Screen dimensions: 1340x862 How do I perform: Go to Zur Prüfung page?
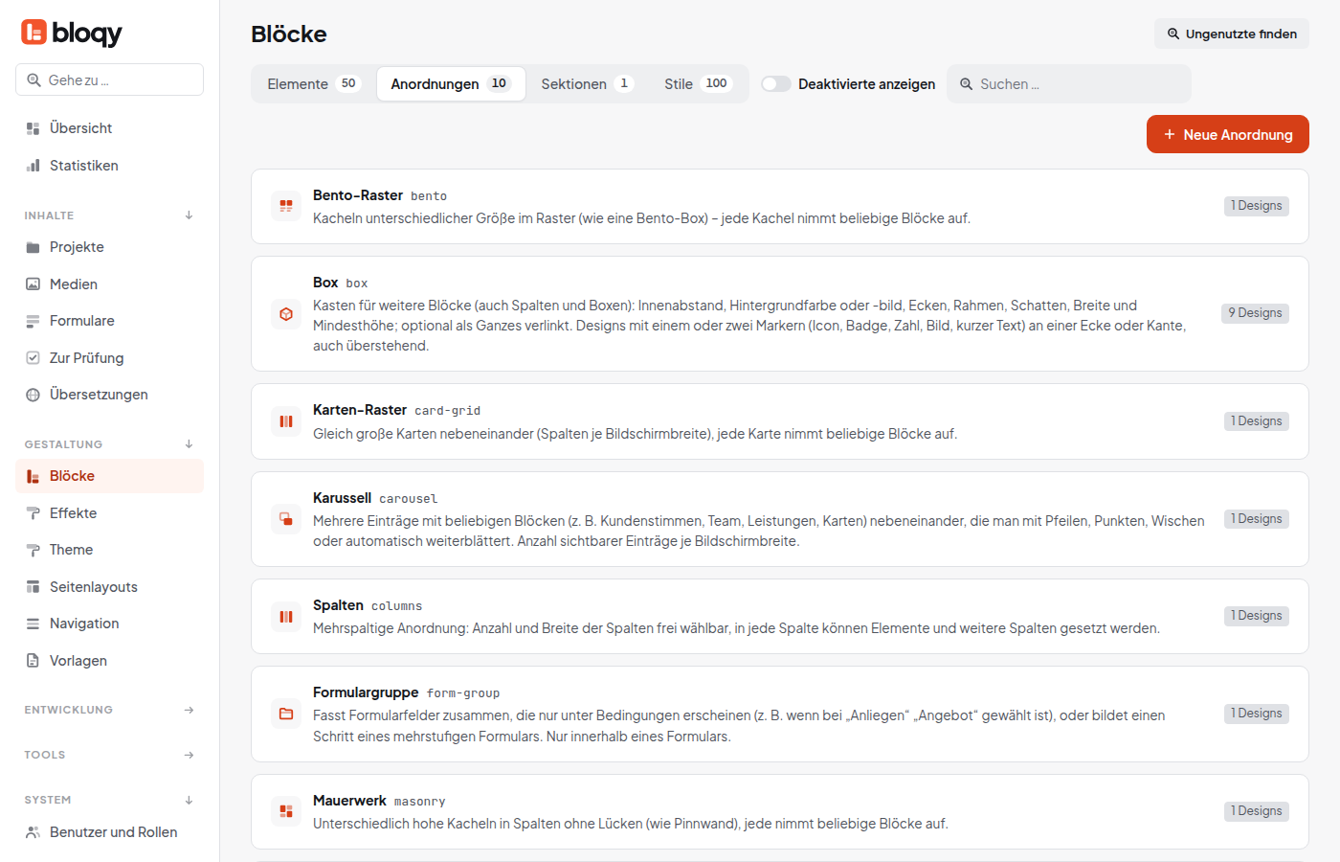click(x=109, y=358)
